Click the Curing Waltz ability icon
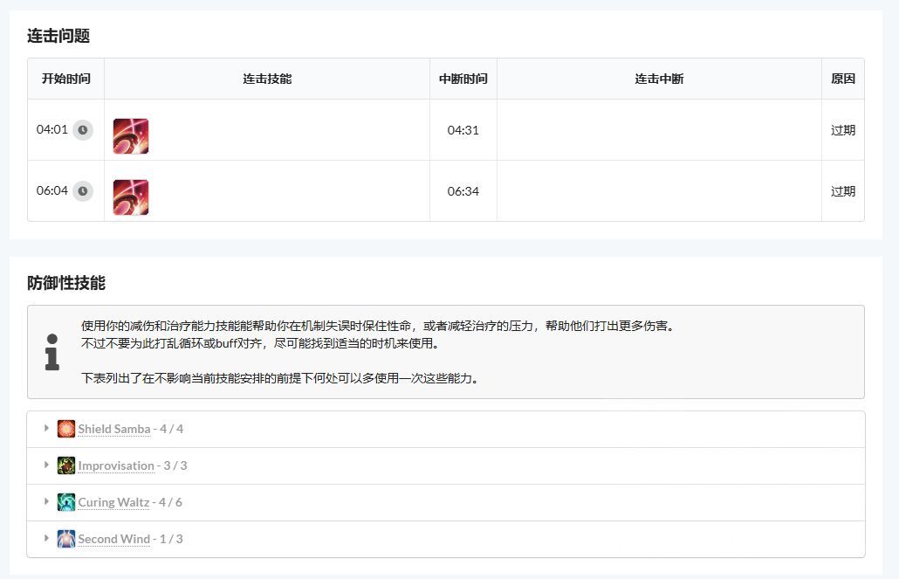This screenshot has width=899, height=579. coord(66,502)
